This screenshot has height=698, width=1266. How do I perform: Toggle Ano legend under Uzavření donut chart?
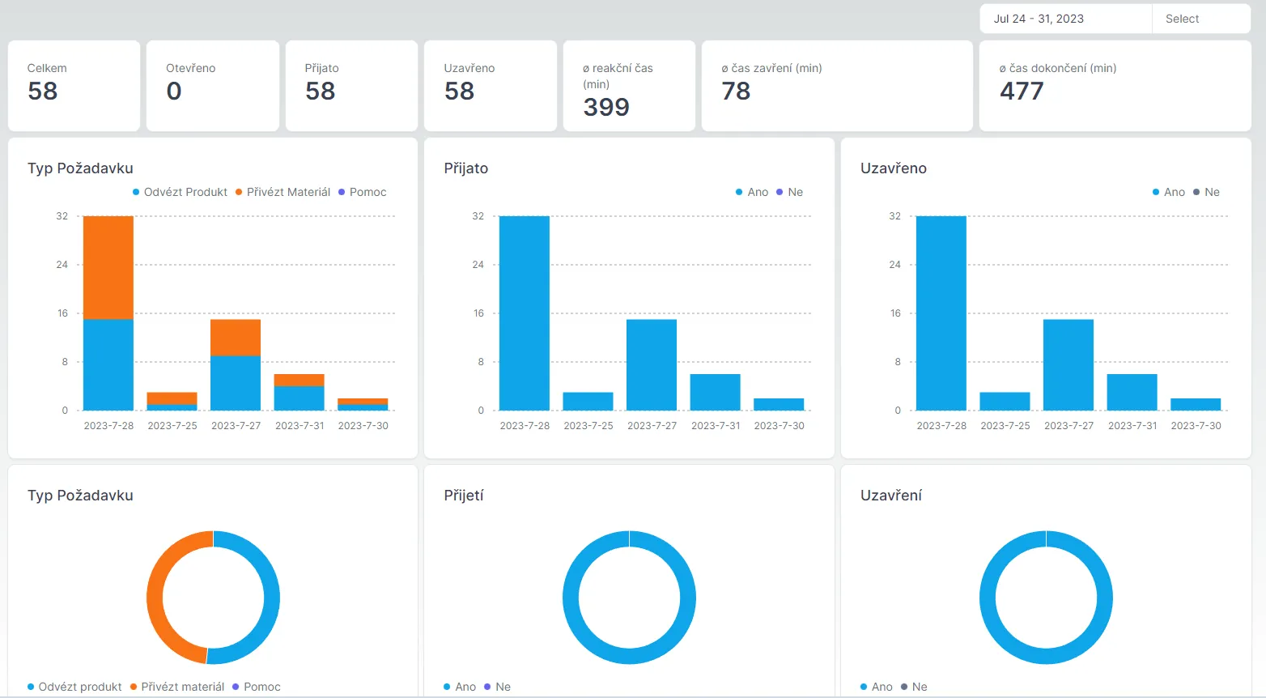pos(877,687)
